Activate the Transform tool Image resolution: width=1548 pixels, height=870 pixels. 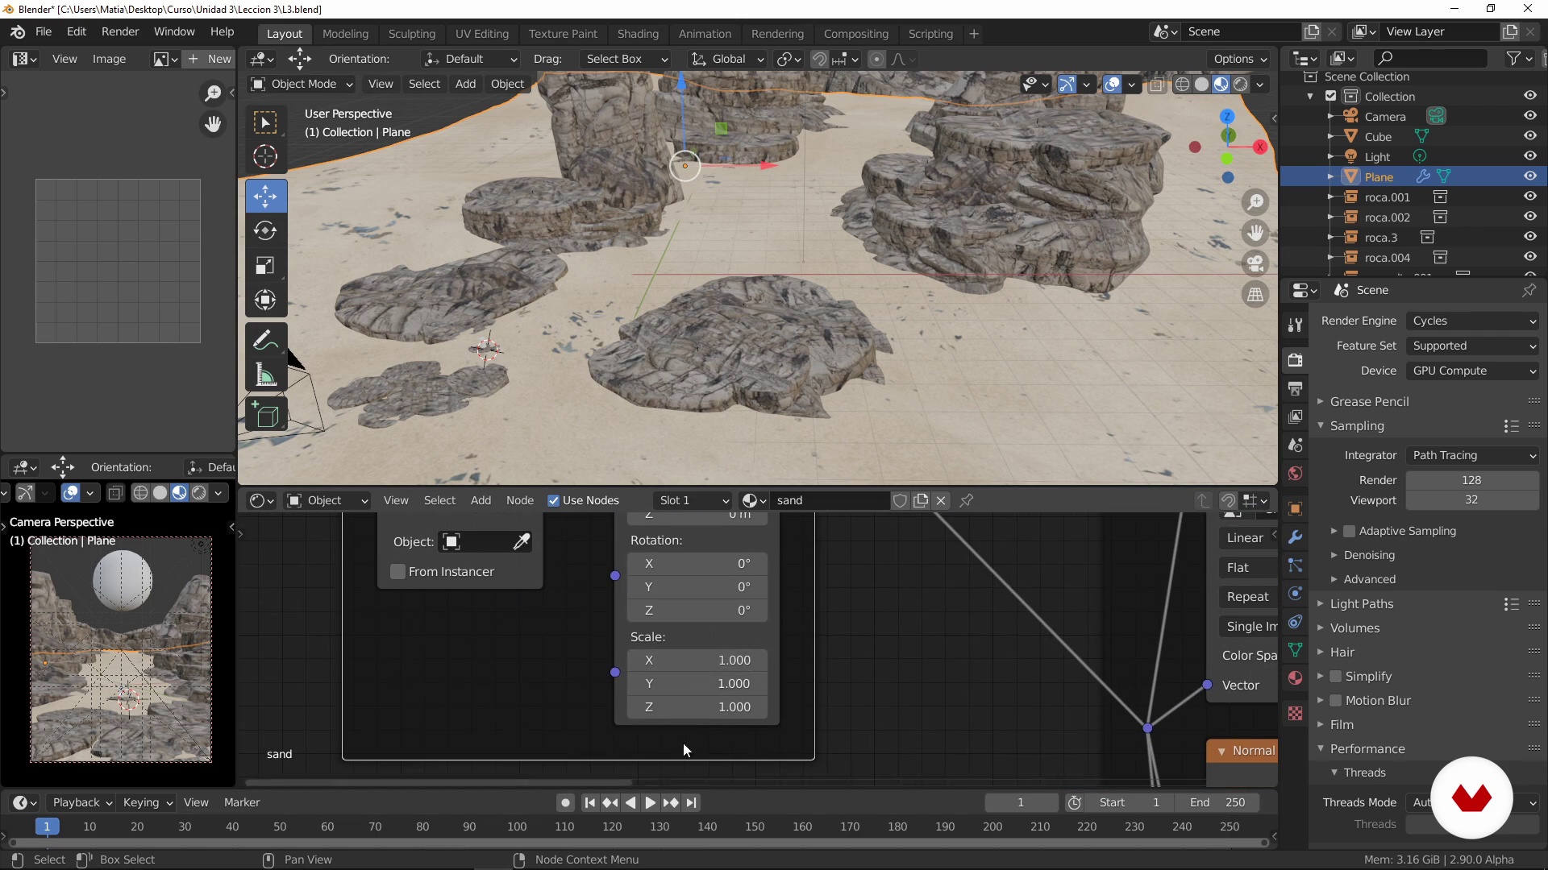coord(265,300)
